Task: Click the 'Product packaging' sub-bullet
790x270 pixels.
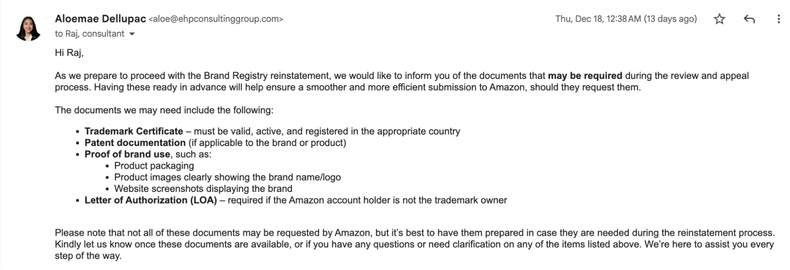Action: (154, 165)
